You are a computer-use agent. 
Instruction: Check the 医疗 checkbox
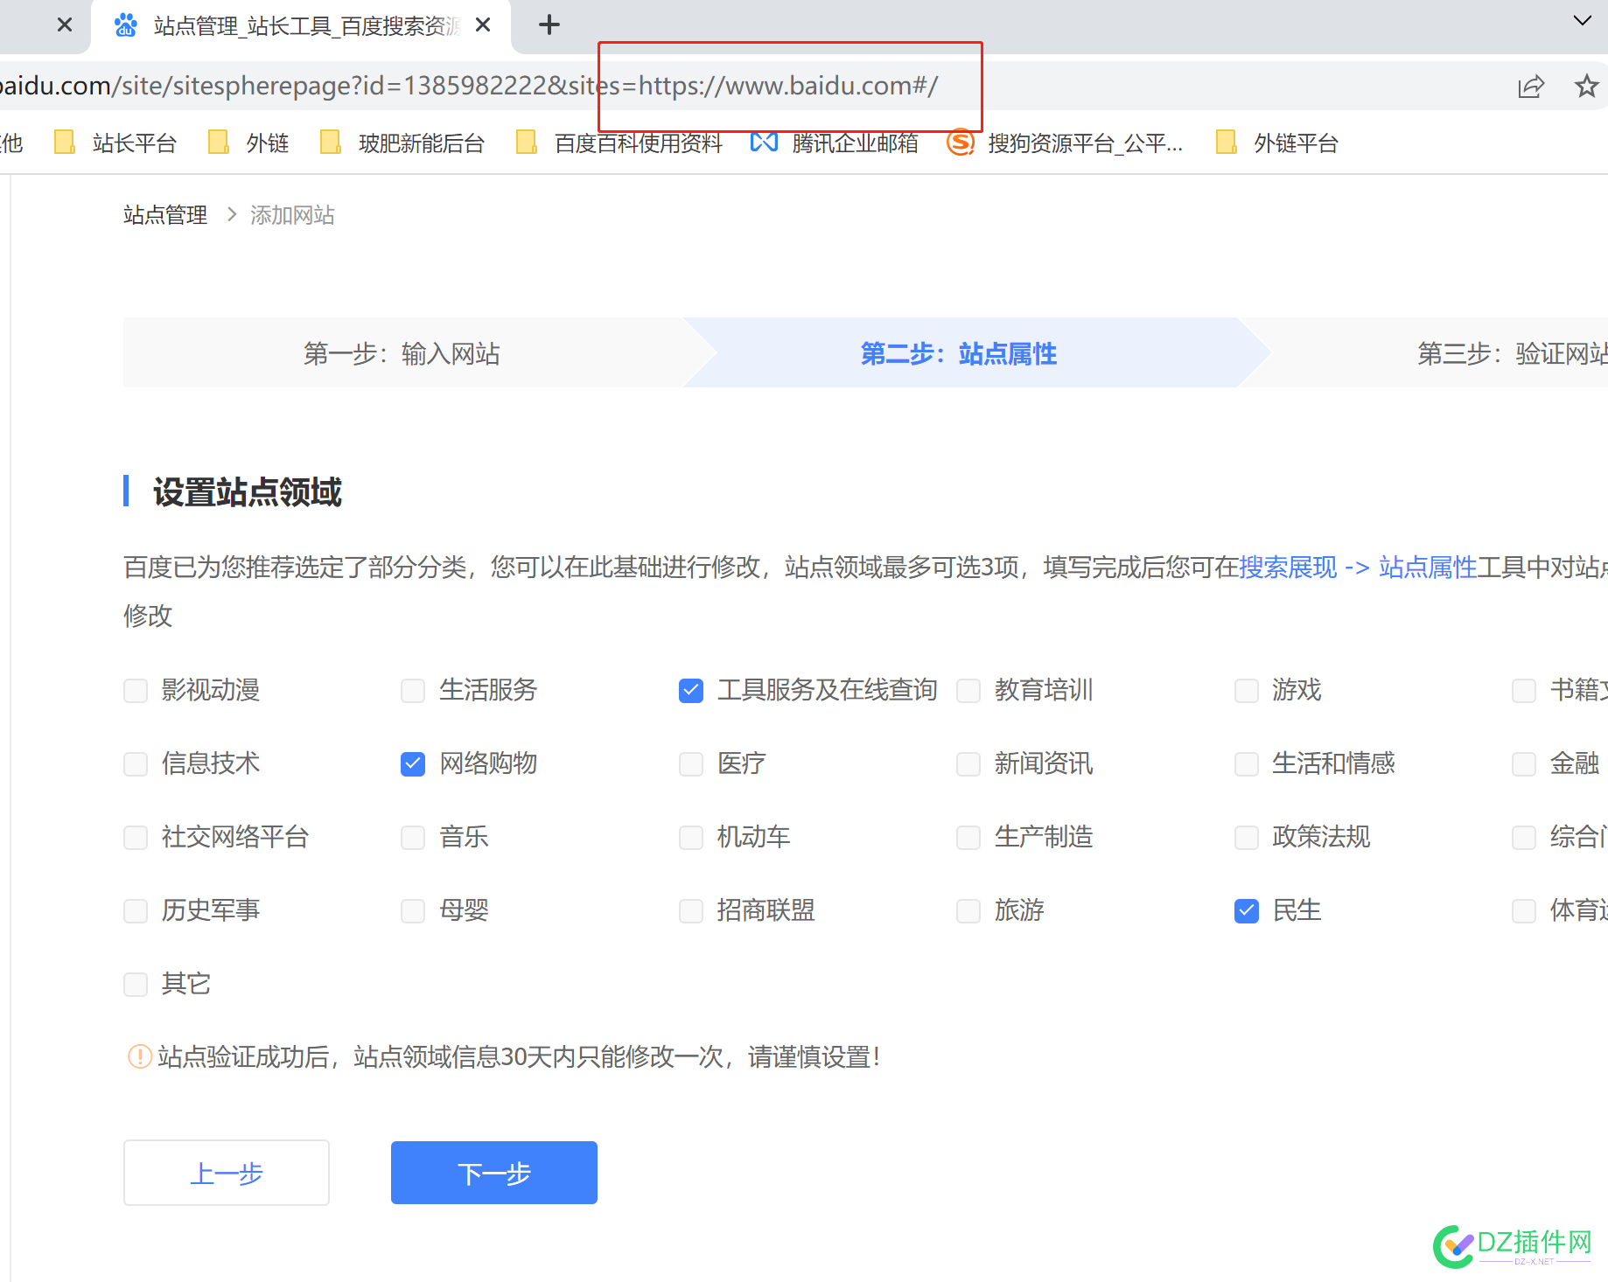click(x=691, y=764)
